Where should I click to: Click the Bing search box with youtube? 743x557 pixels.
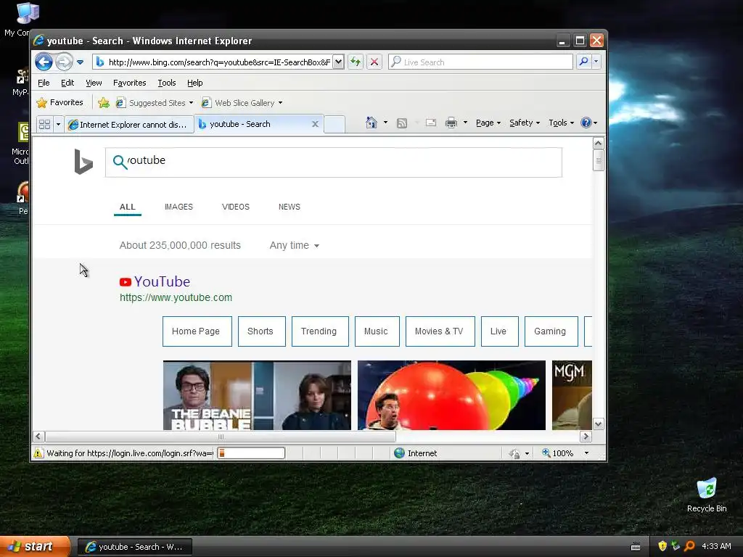334,162
